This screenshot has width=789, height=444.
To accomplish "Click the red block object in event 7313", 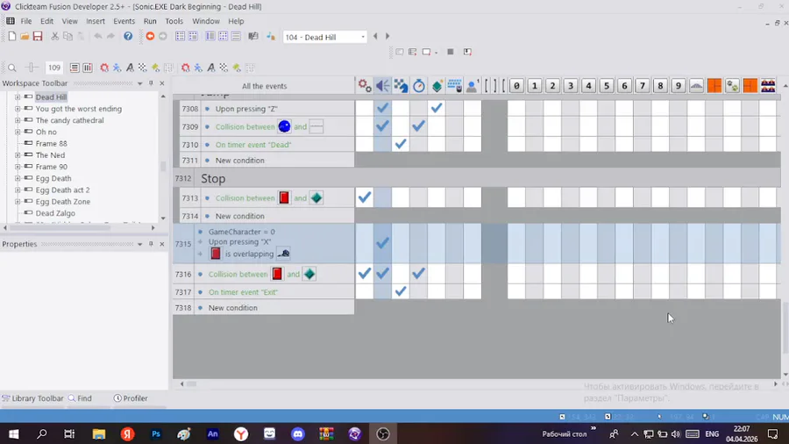I will pyautogui.click(x=284, y=197).
